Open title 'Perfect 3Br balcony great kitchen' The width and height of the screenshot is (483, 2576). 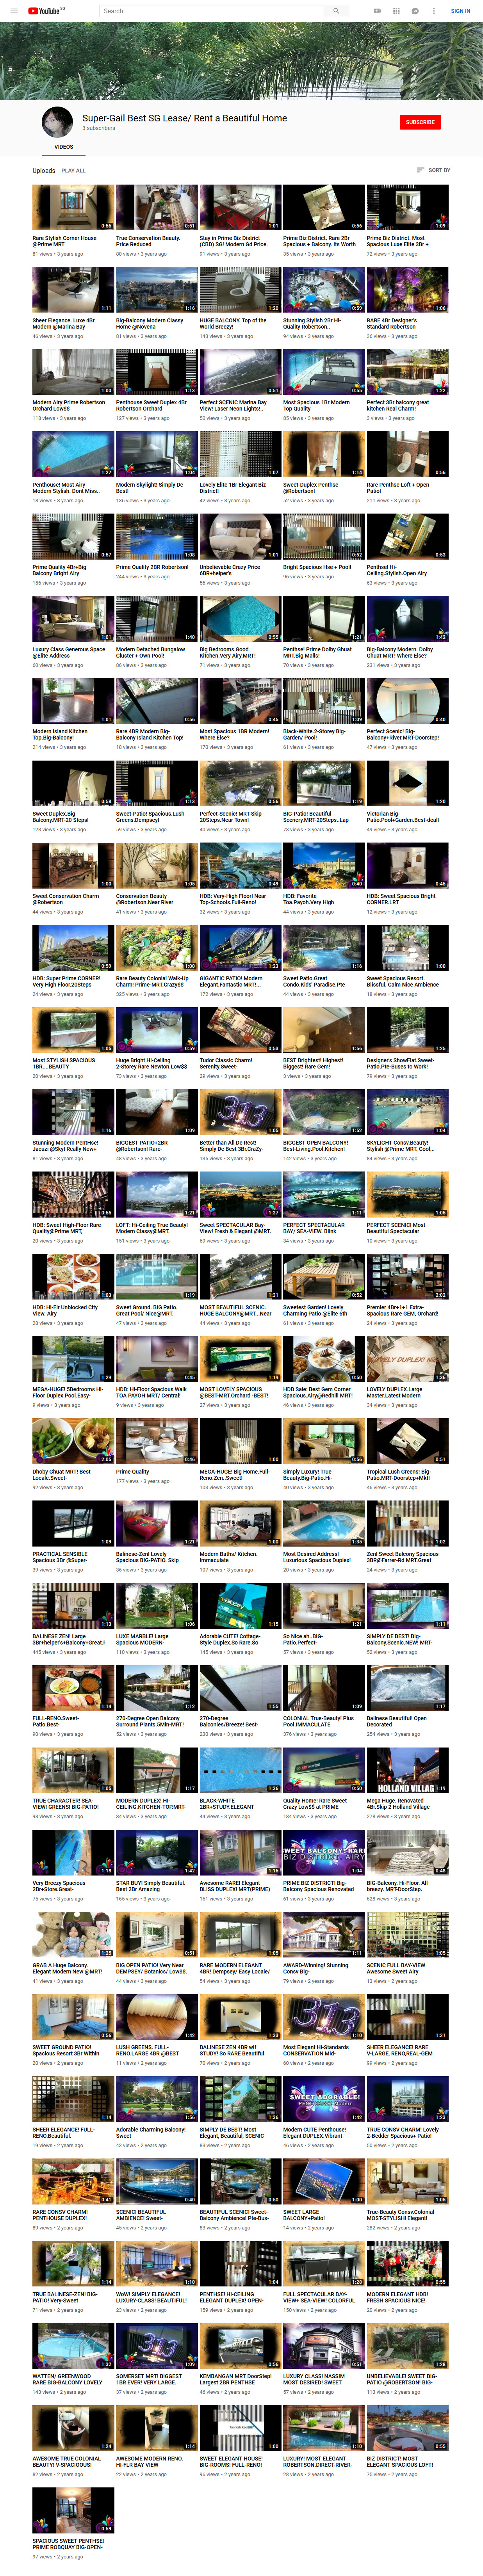pyautogui.click(x=398, y=405)
